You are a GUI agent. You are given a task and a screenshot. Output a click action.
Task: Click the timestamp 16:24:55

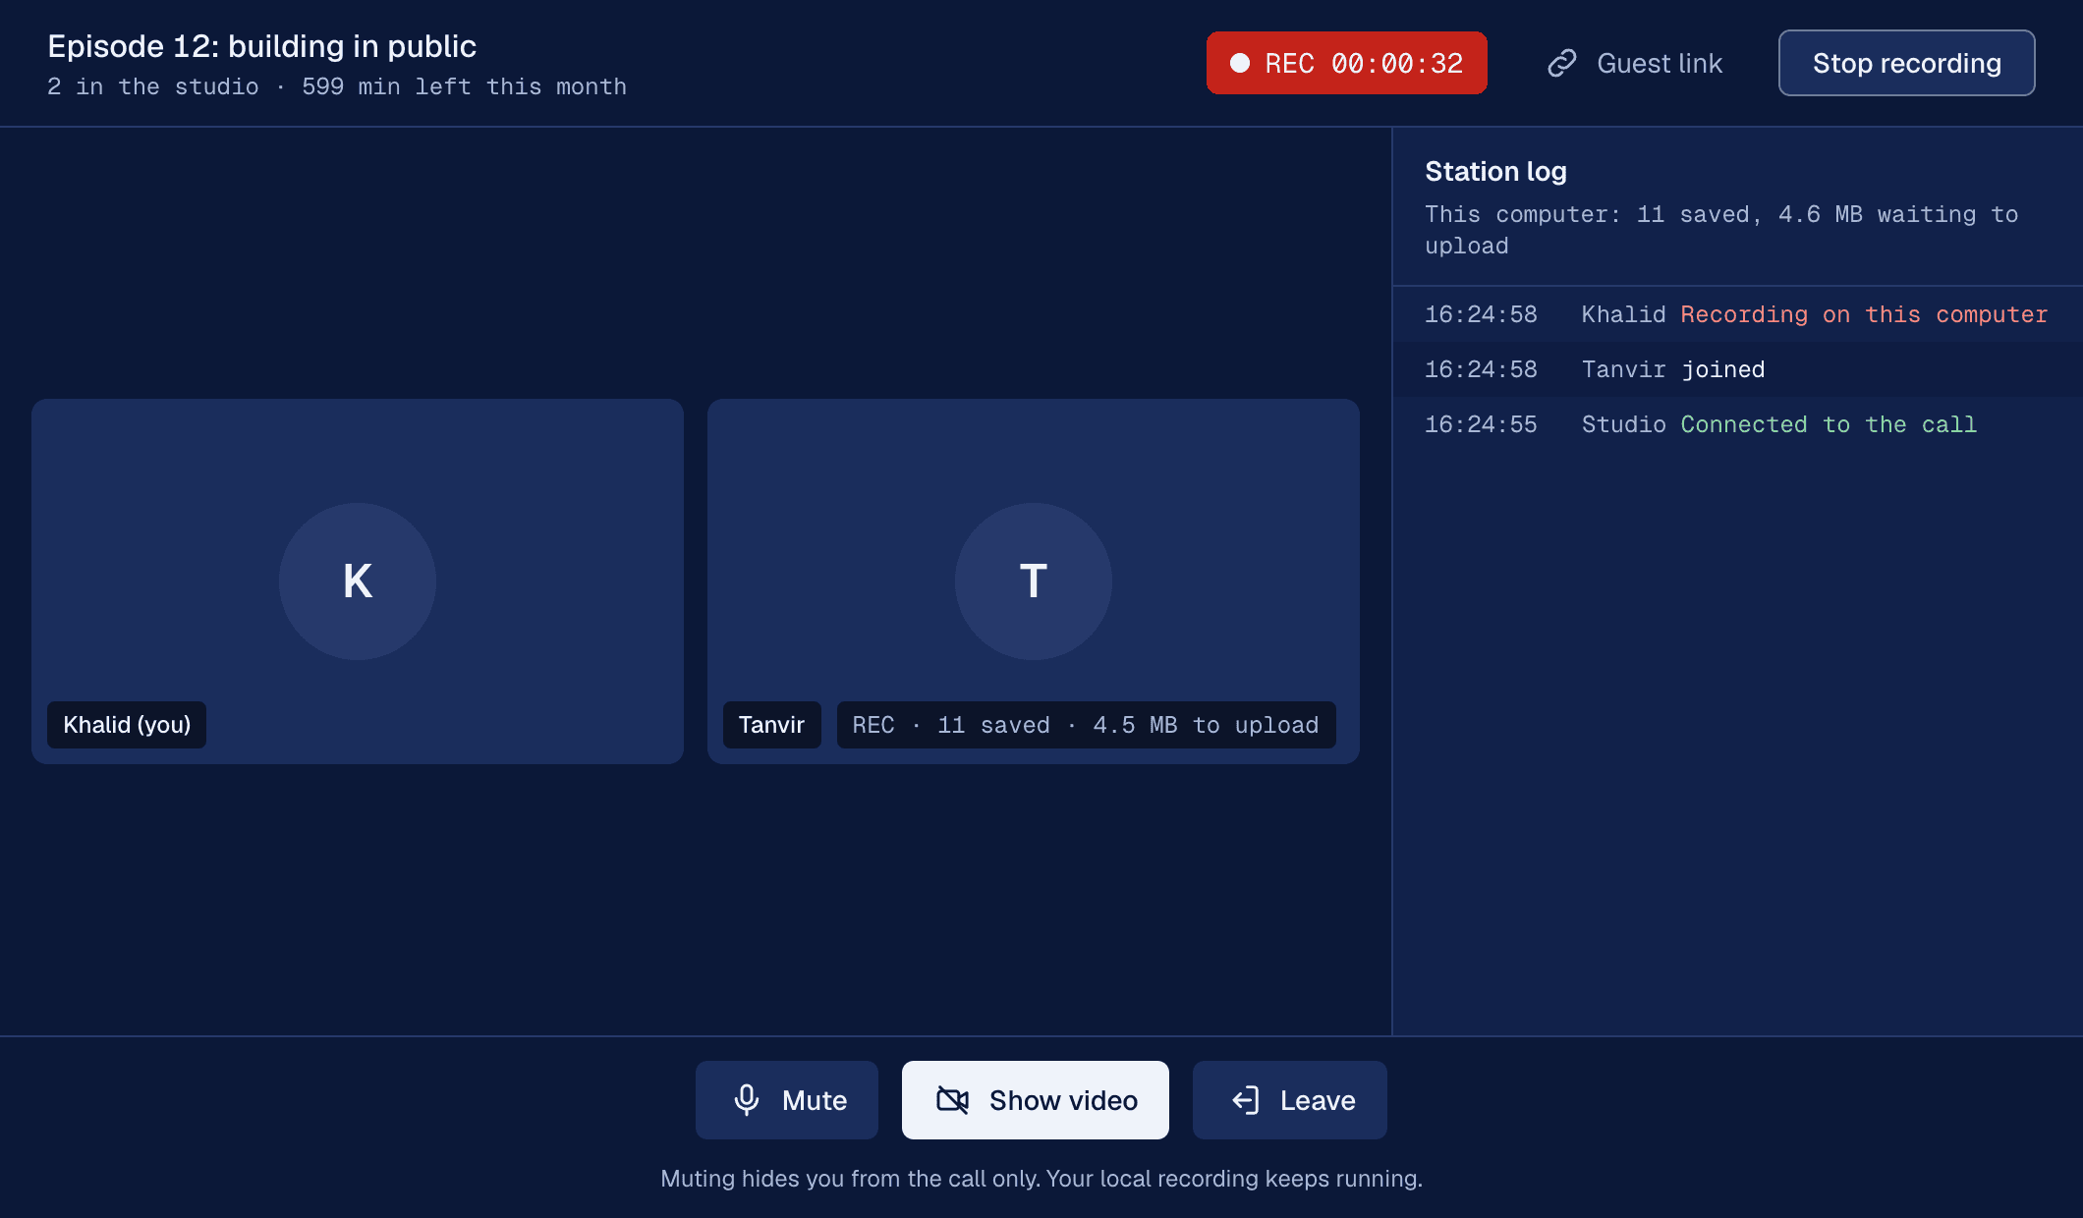pyautogui.click(x=1481, y=424)
